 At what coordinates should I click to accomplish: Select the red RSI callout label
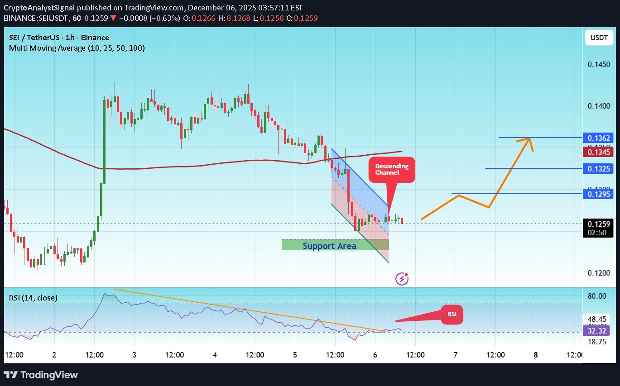[x=452, y=315]
